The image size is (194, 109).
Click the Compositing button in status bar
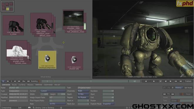(x=6, y=108)
